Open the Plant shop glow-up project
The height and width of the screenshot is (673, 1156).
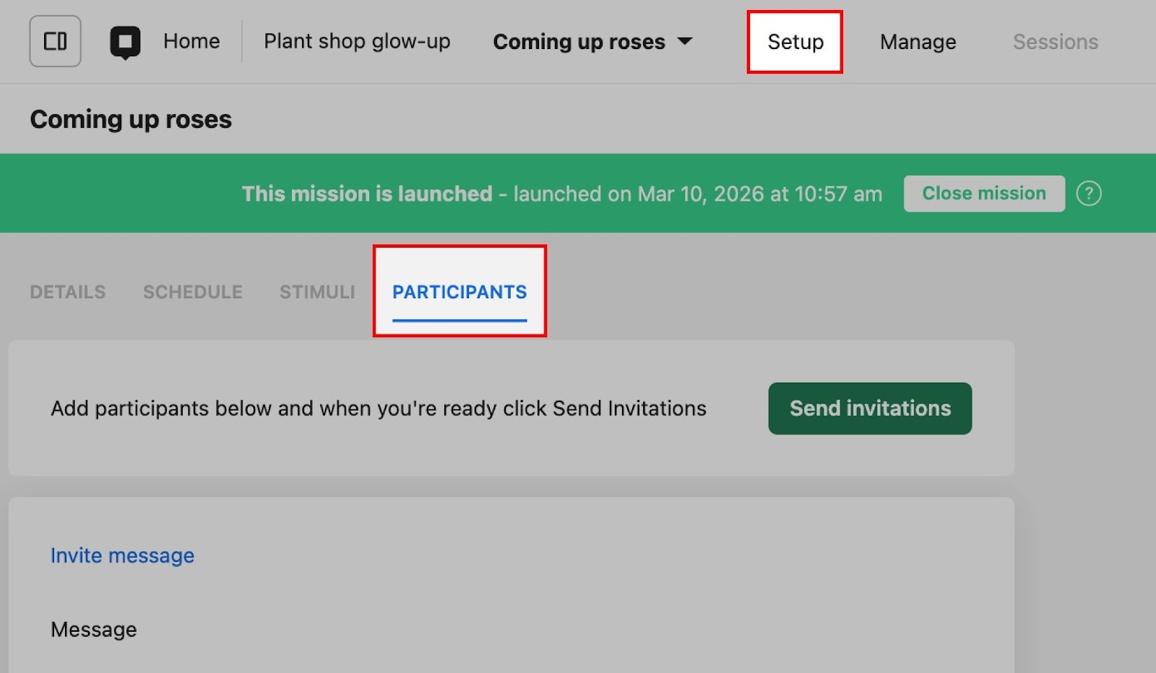pyautogui.click(x=357, y=41)
